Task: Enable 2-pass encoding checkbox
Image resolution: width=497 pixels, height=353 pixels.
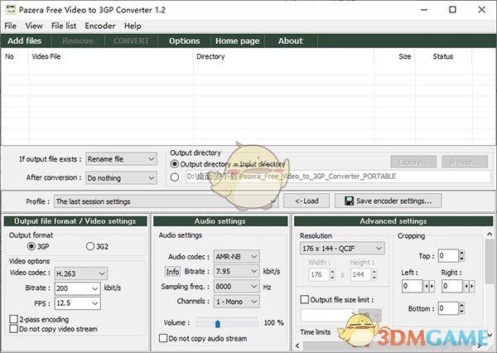Action: pyautogui.click(x=13, y=319)
